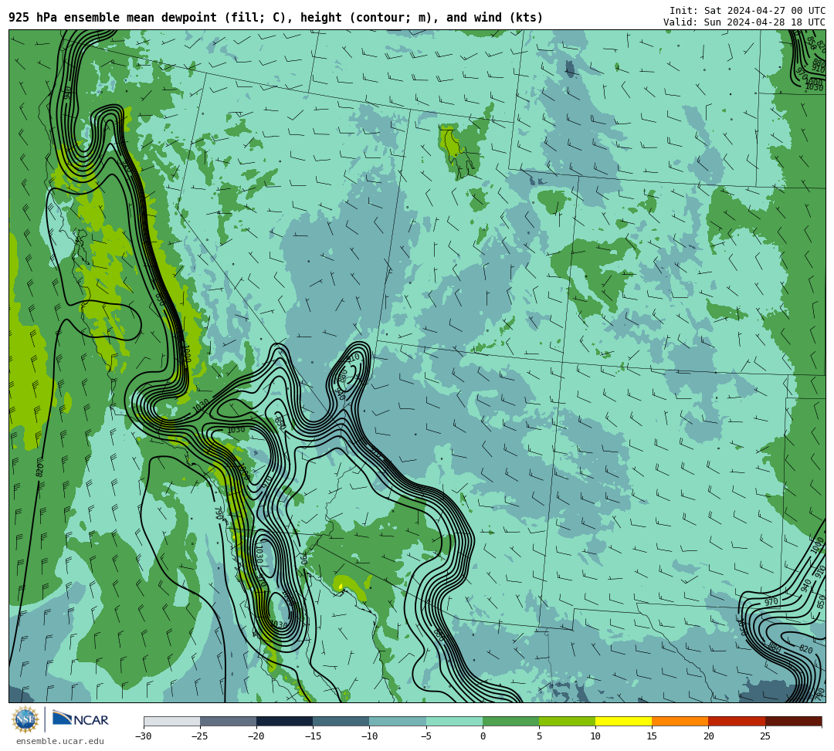Click the −20 to −15 dark navy color swatch
This screenshot has height=751, width=834.
(284, 721)
